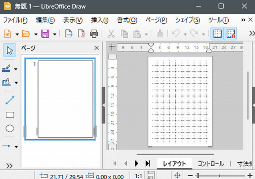The image size is (255, 179).
Task: Go to the next layer tab arrow
Action: (136, 163)
